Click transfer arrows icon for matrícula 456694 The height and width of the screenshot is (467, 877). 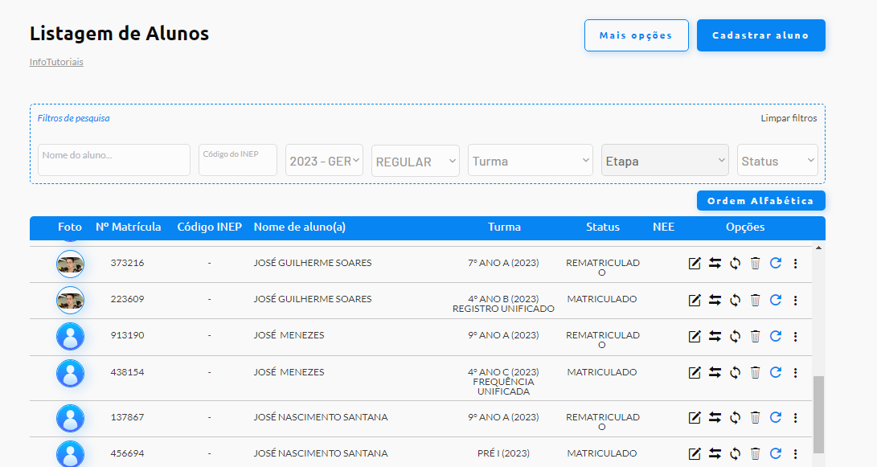pos(715,453)
